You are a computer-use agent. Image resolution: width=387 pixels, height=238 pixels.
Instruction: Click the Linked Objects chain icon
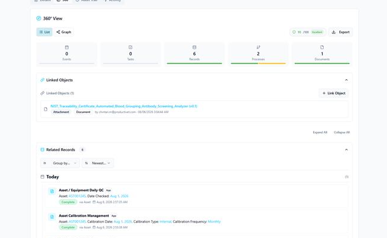pos(42,80)
